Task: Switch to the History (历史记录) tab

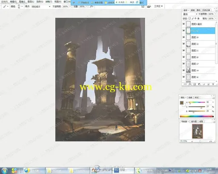Action: [x=206, y=10]
